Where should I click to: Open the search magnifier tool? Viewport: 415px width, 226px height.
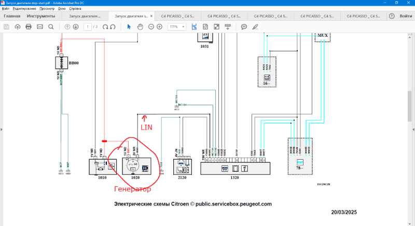coord(51,26)
